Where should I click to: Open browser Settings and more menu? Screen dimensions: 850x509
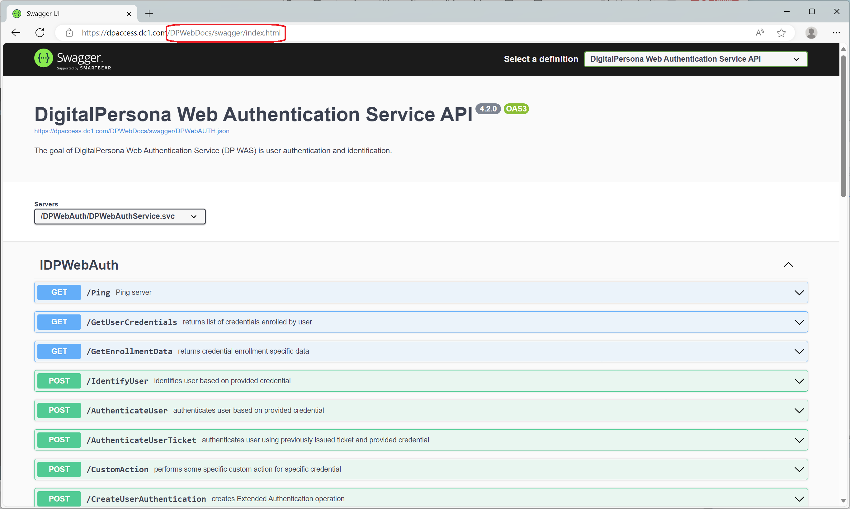[836, 33]
